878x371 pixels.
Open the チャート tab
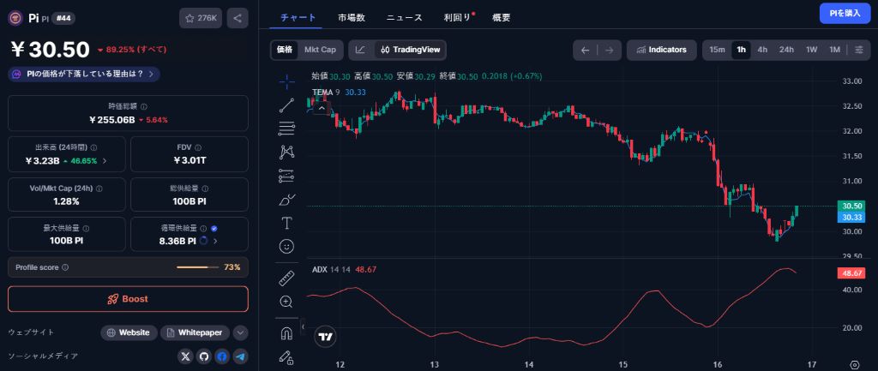[298, 18]
